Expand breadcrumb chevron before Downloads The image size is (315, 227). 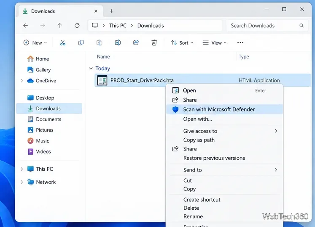point(132,26)
